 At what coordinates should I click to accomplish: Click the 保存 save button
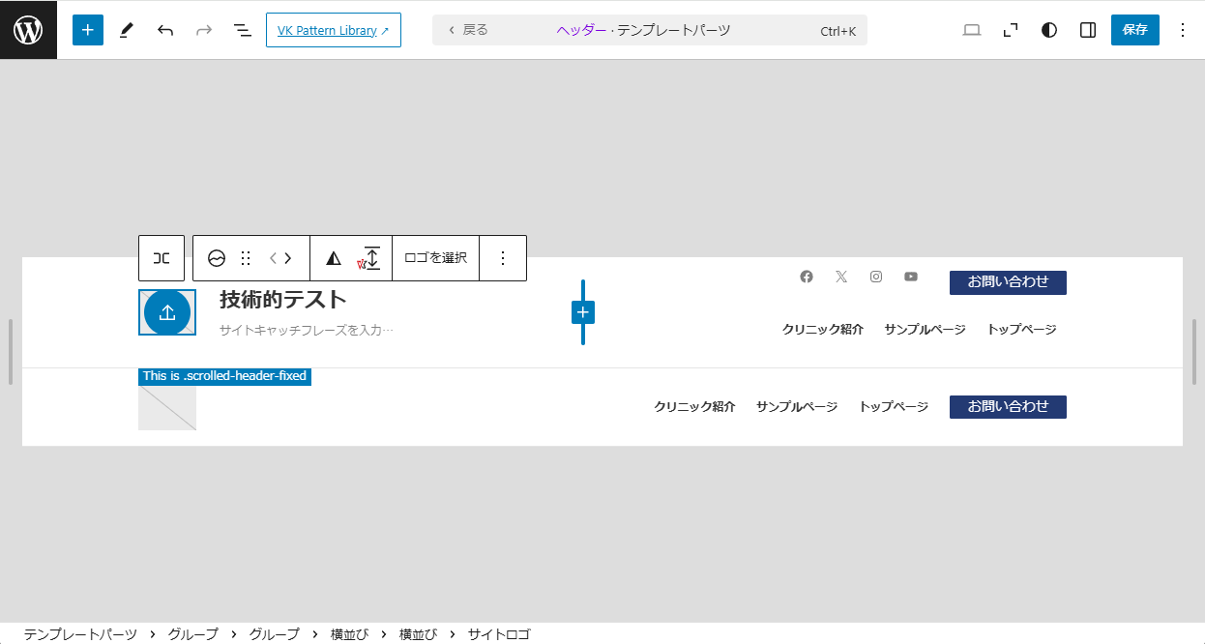[1134, 30]
